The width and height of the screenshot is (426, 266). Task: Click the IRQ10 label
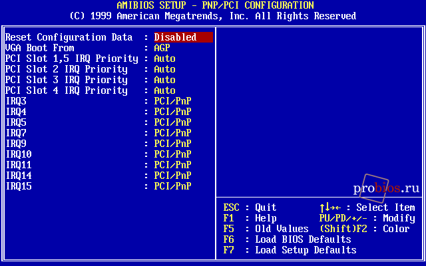click(19, 154)
